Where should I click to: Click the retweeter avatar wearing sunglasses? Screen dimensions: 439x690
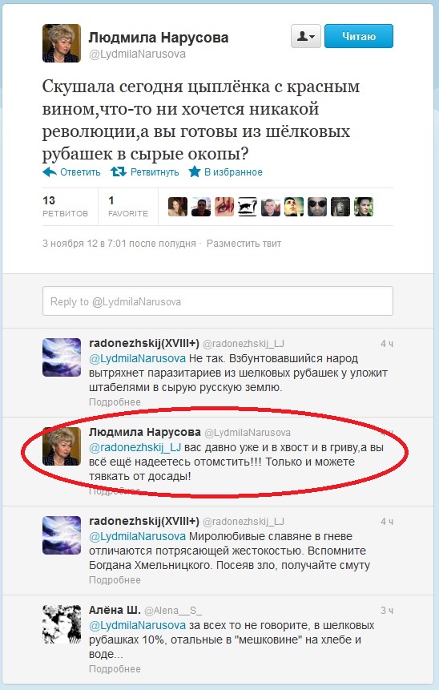317,207
